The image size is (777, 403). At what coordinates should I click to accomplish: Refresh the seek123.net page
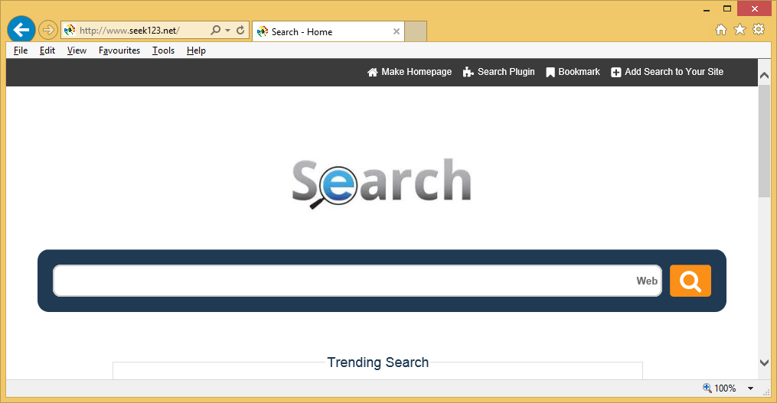240,30
